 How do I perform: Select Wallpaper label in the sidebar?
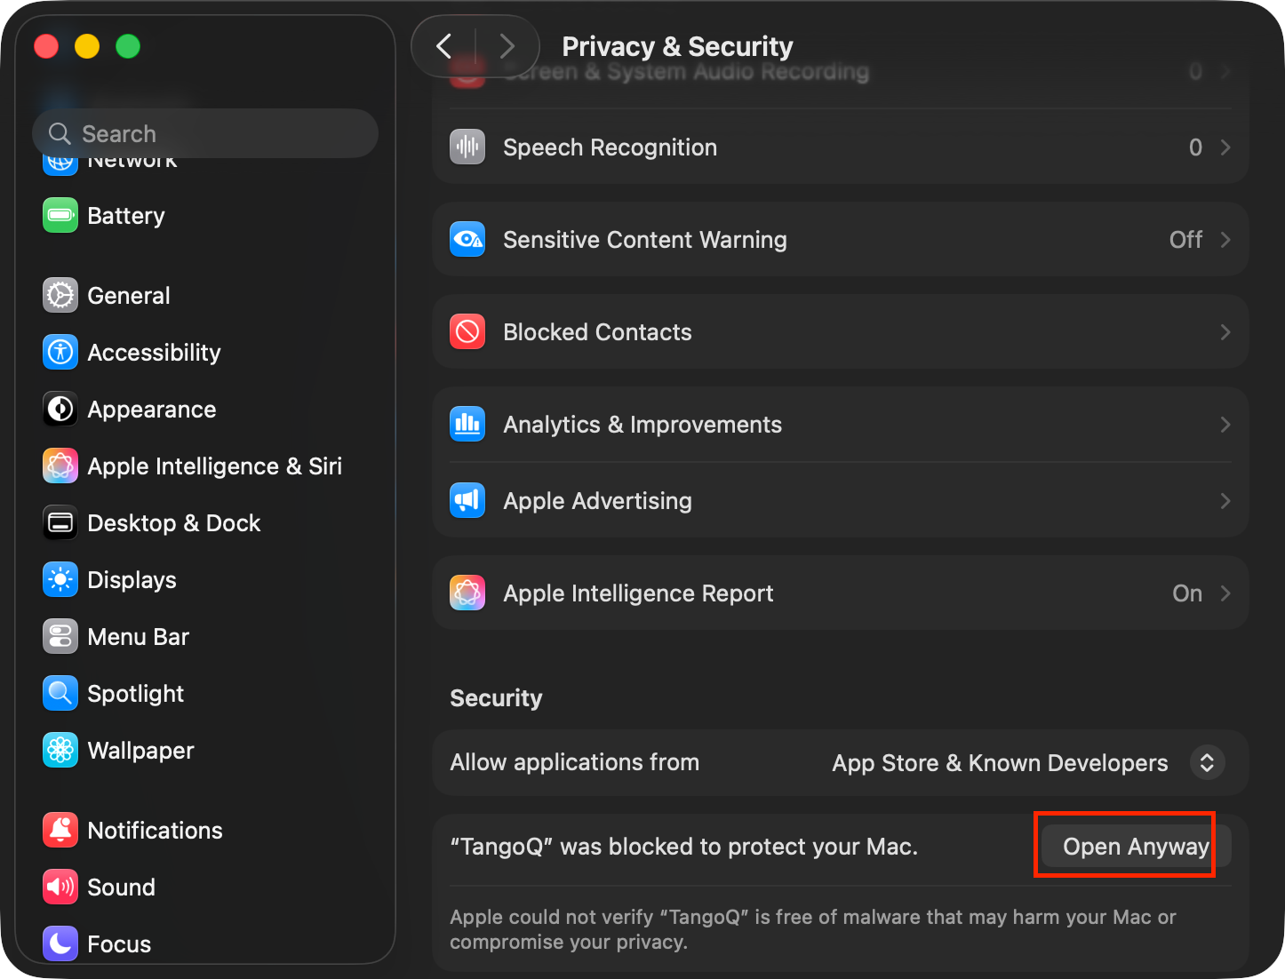(140, 751)
